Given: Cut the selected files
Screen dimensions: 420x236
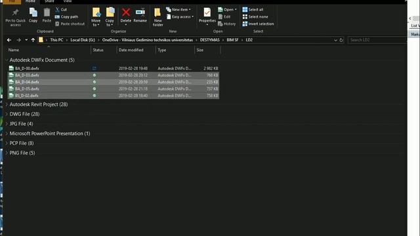Looking at the screenshot, I should pyautogui.click(x=61, y=9).
